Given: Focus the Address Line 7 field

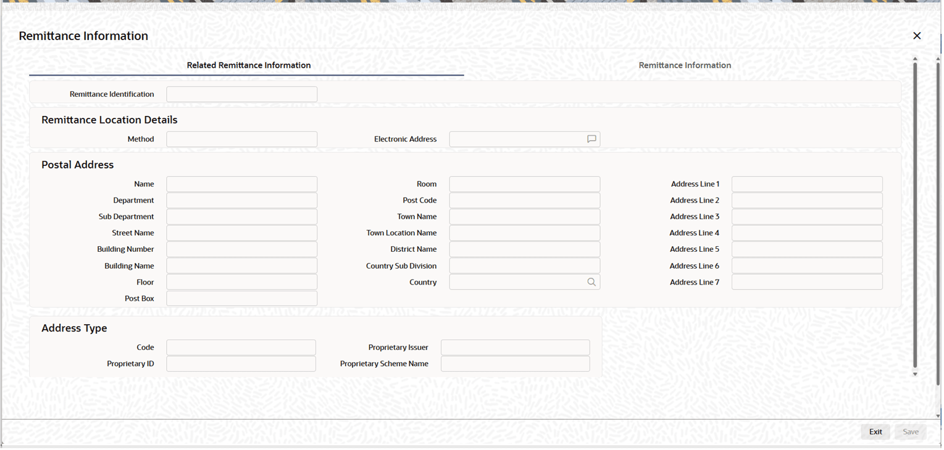Looking at the screenshot, I should 807,282.
